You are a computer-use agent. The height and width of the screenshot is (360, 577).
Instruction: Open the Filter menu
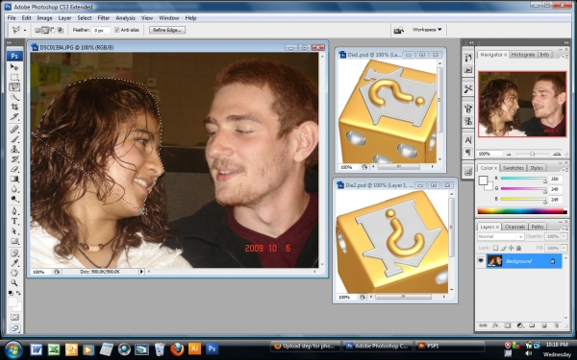coord(104,18)
